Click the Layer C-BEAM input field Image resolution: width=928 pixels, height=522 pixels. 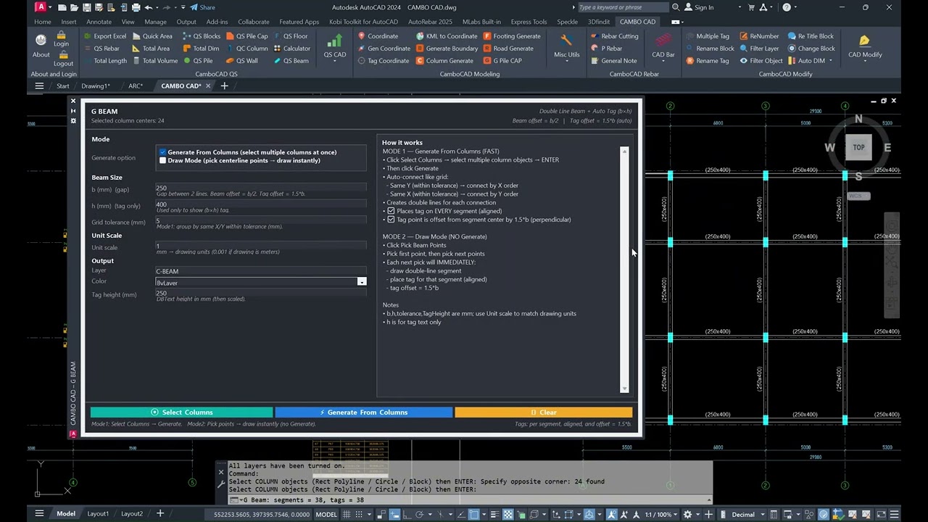pyautogui.click(x=261, y=271)
